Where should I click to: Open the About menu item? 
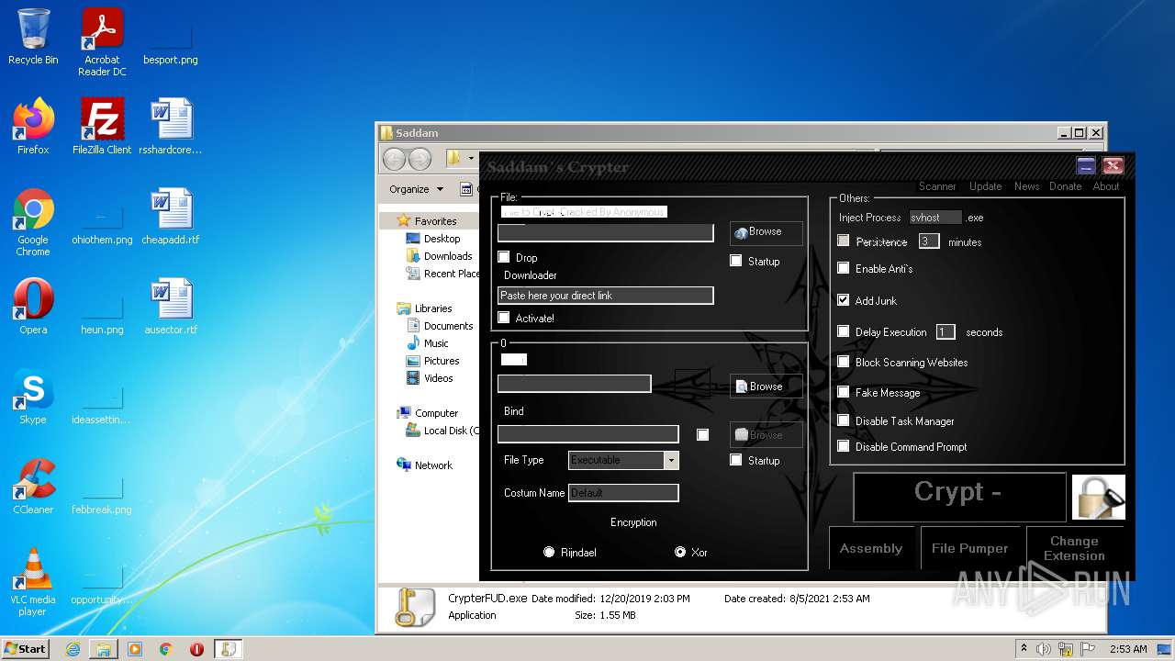pos(1105,186)
